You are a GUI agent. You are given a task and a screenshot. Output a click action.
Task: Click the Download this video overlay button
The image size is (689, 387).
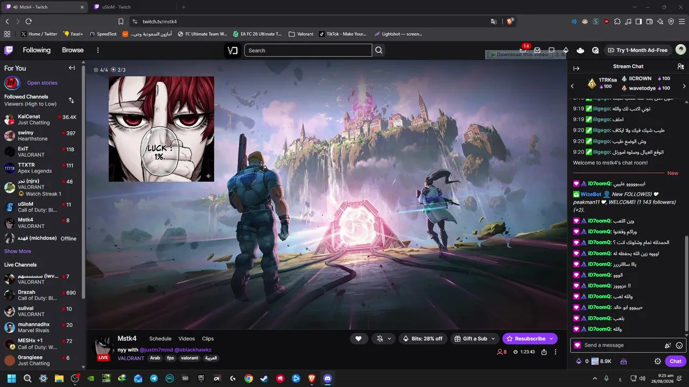coord(520,54)
